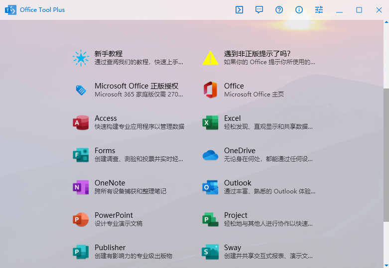Click the red Office logo icon
This screenshot has height=268, width=389.
click(210, 90)
